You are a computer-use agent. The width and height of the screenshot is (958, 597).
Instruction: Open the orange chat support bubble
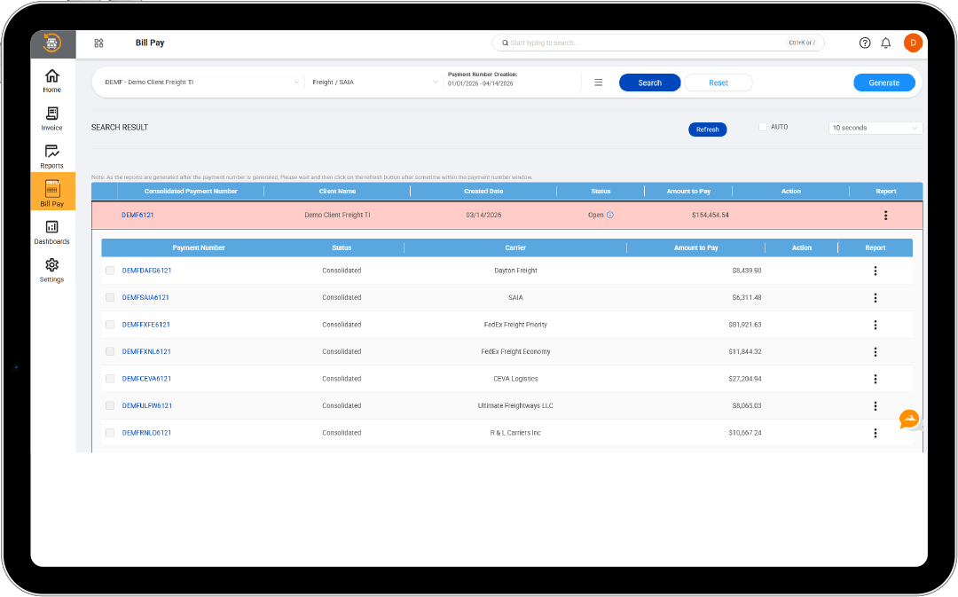click(x=908, y=420)
